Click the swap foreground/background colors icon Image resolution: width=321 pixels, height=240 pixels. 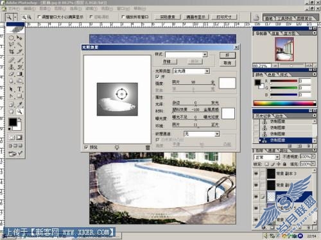click(x=20, y=119)
